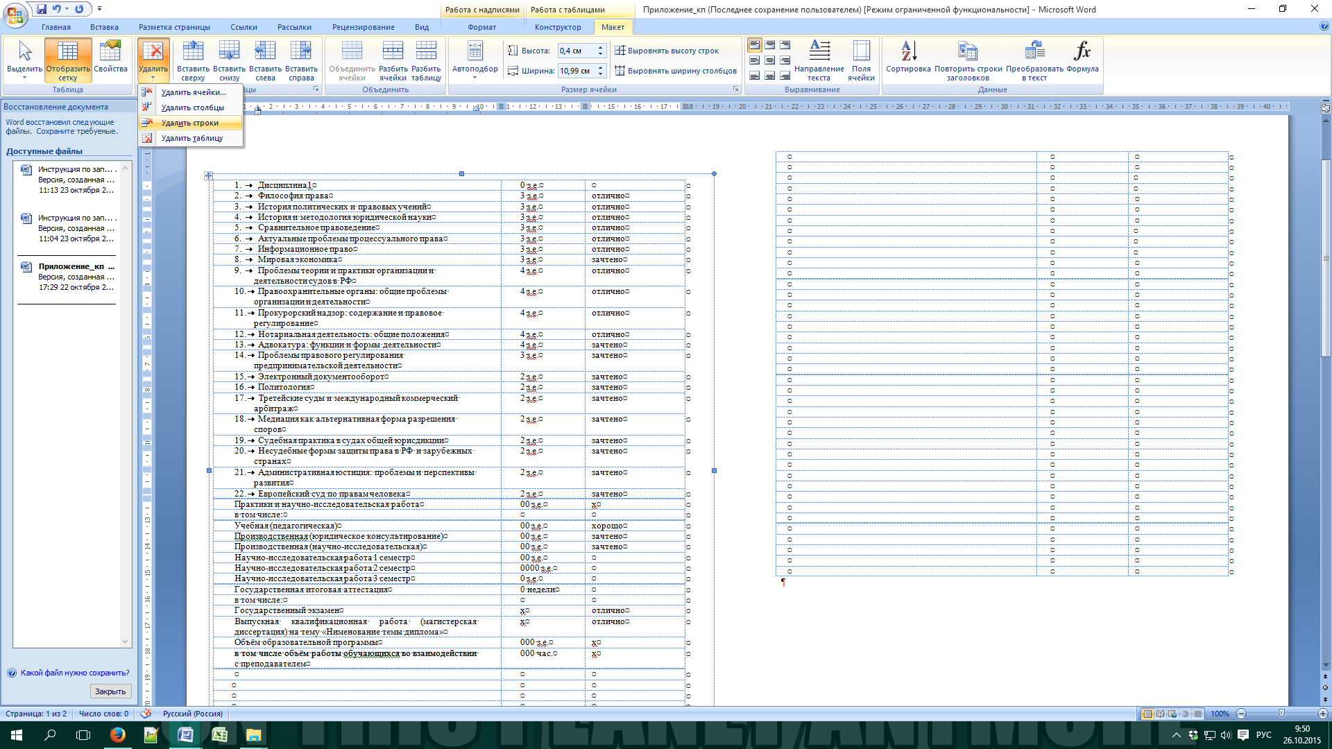Viewport: 1332px width, 749px height.
Task: Open table Properties (Свойства)
Action: 110,60
